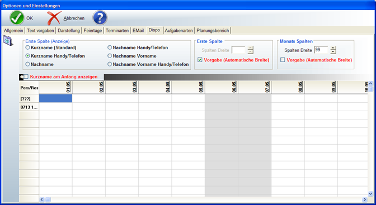Viewport: 376px width, 205px height.
Task: Decrease Monats Spalten Breite with down arrow
Action: coord(333,52)
